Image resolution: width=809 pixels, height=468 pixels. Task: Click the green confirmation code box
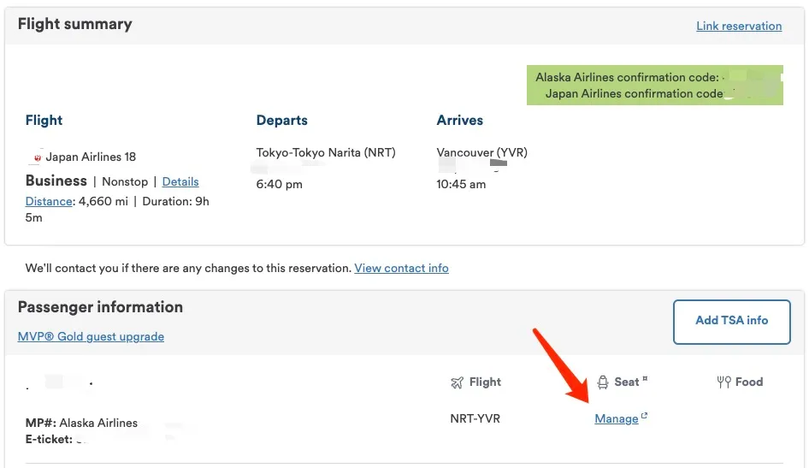pyautogui.click(x=655, y=86)
